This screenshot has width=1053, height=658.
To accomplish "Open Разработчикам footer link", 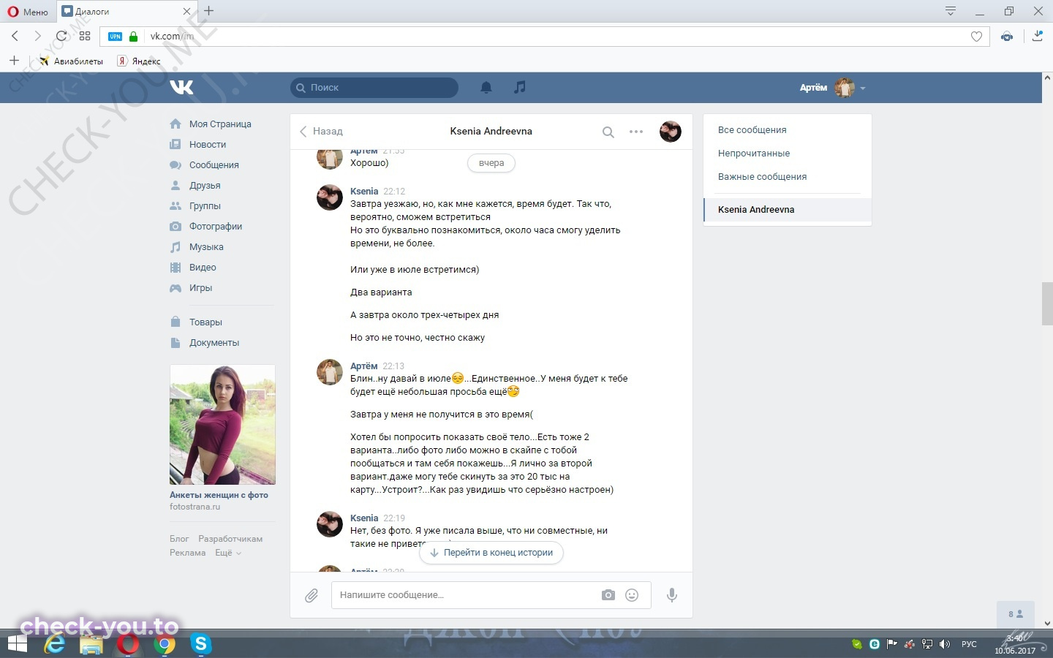I will click(230, 539).
